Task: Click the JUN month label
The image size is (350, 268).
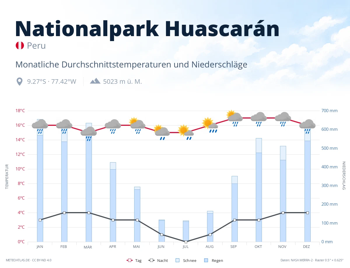Action: pos(161,247)
